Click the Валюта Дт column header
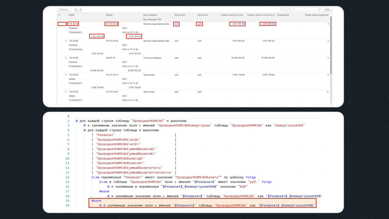 (x=180, y=15)
